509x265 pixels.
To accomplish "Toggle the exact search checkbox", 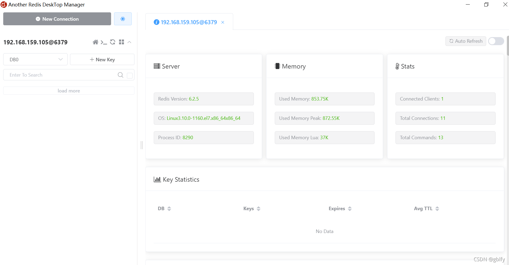I will pos(130,76).
